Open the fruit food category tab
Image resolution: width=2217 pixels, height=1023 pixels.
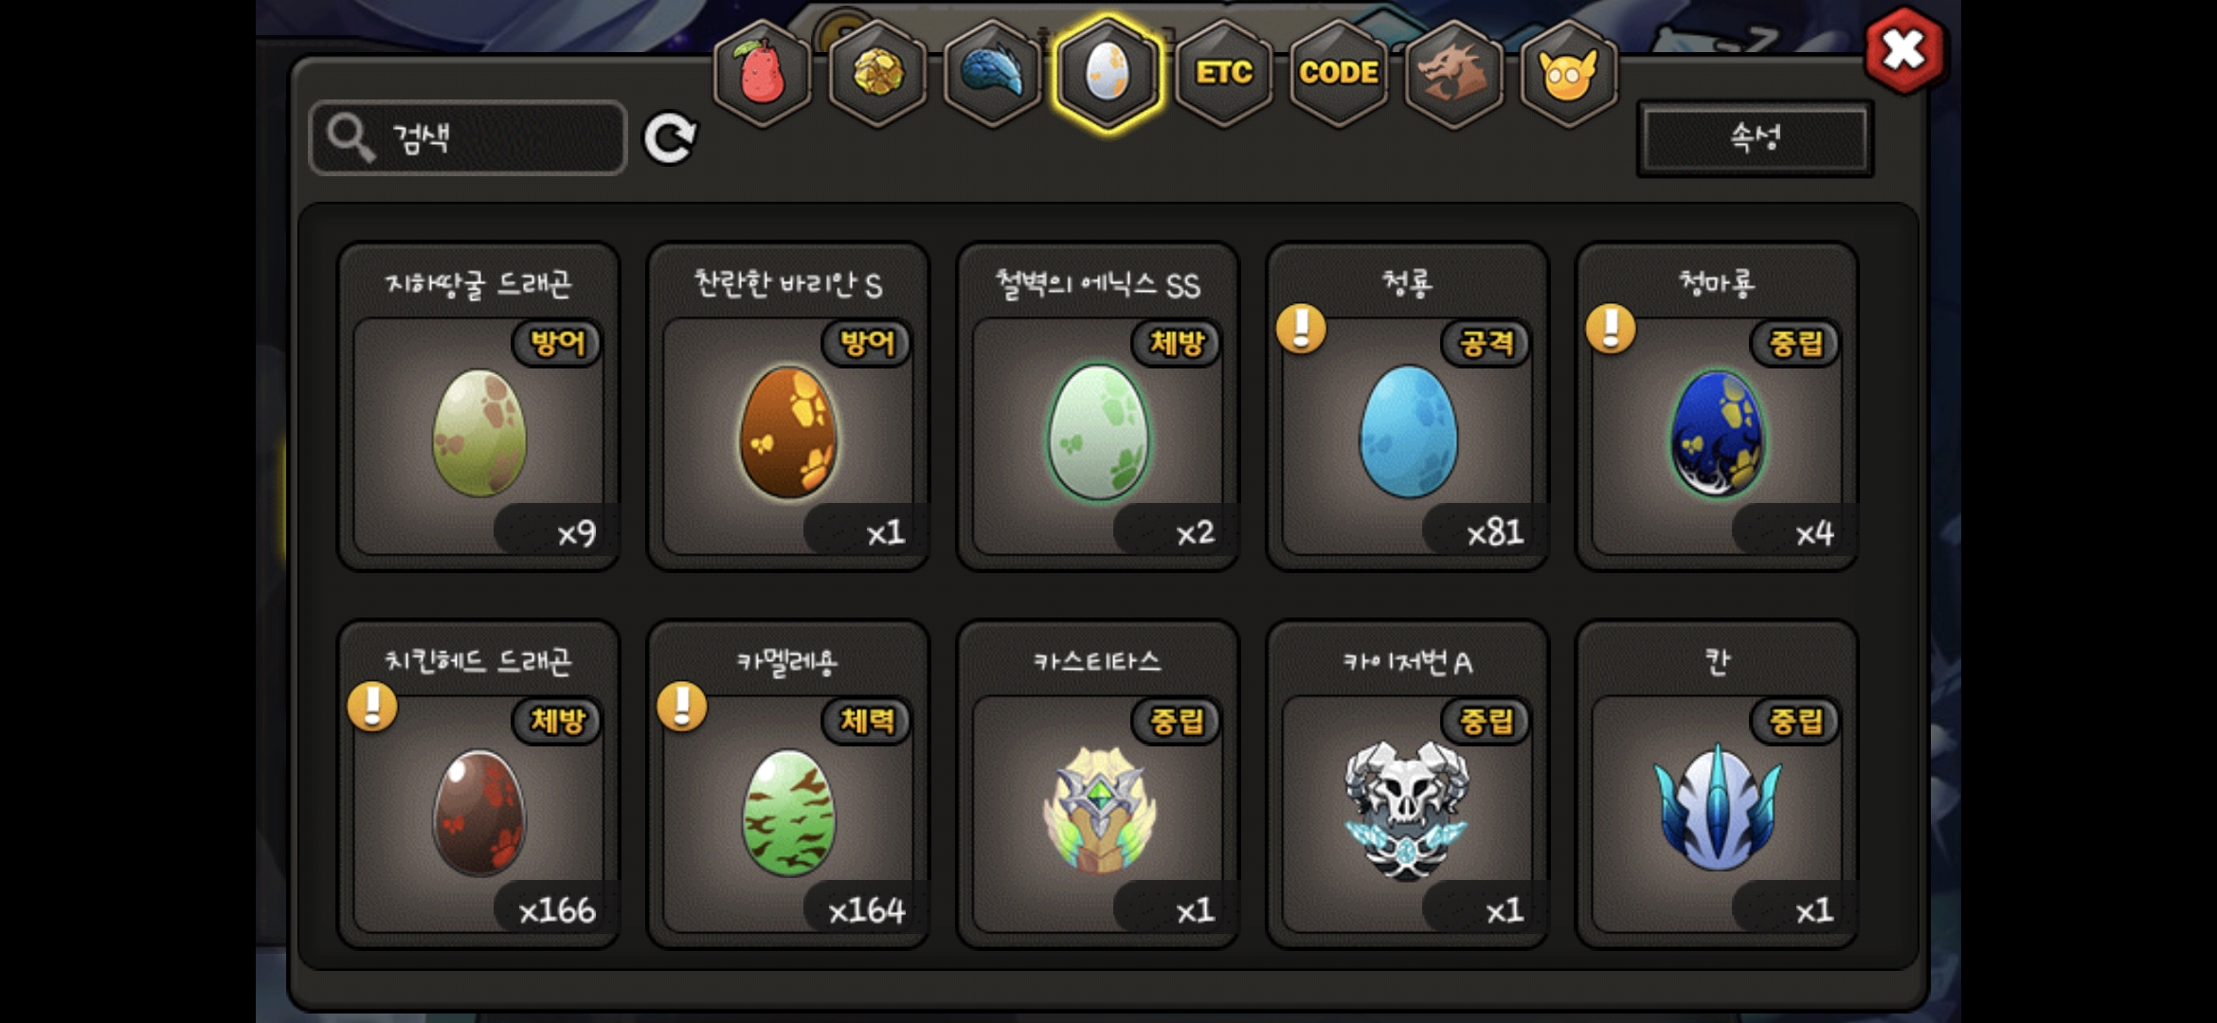[763, 73]
